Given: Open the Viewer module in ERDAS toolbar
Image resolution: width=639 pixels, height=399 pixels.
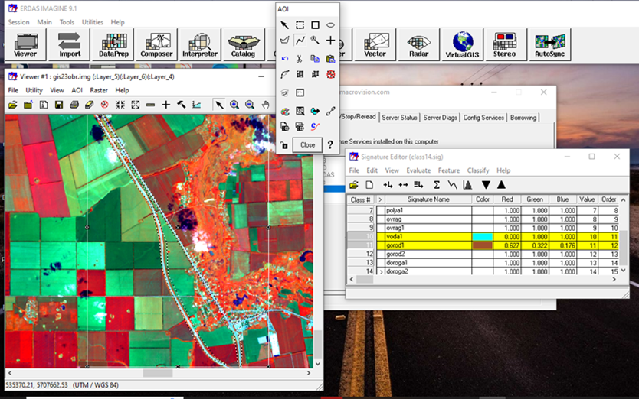Looking at the screenshot, I should (25, 45).
